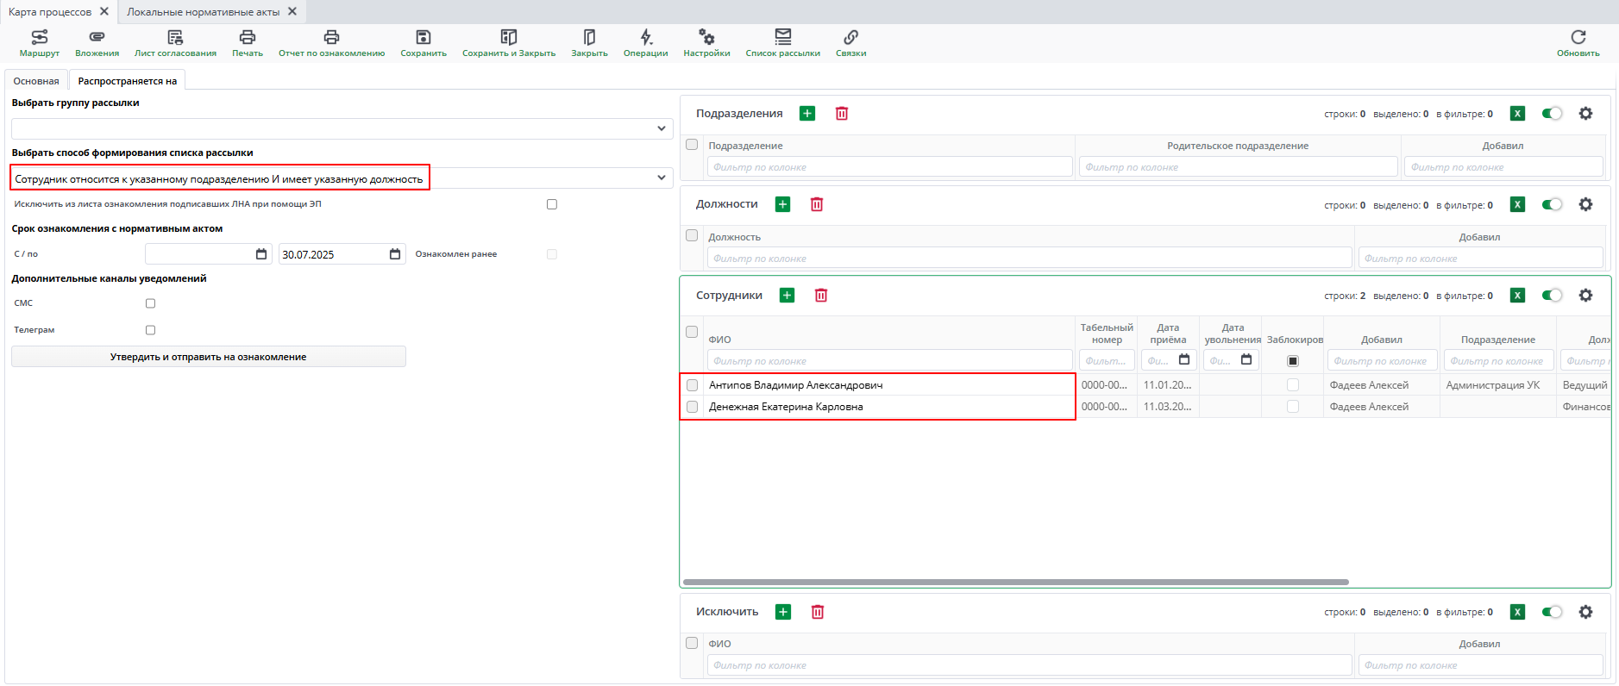Open Связки links
1619x686 pixels.
[x=850, y=42]
